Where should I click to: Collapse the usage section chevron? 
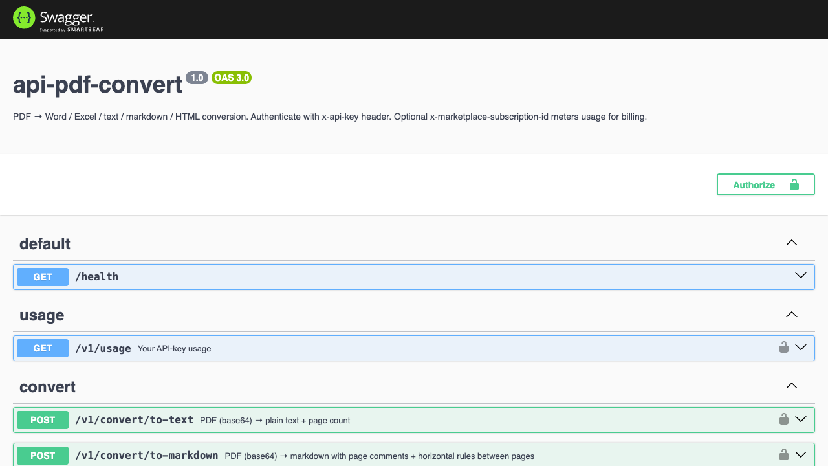click(x=791, y=315)
